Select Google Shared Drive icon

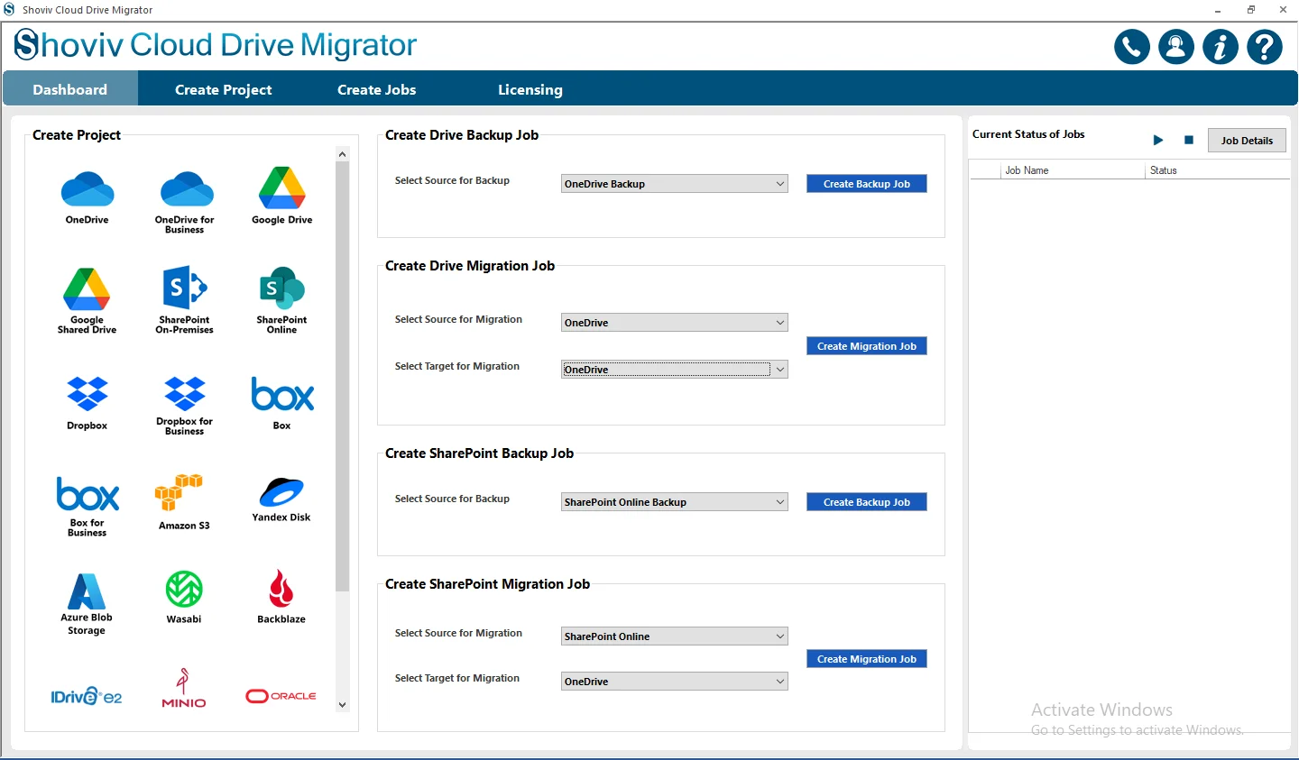[87, 288]
